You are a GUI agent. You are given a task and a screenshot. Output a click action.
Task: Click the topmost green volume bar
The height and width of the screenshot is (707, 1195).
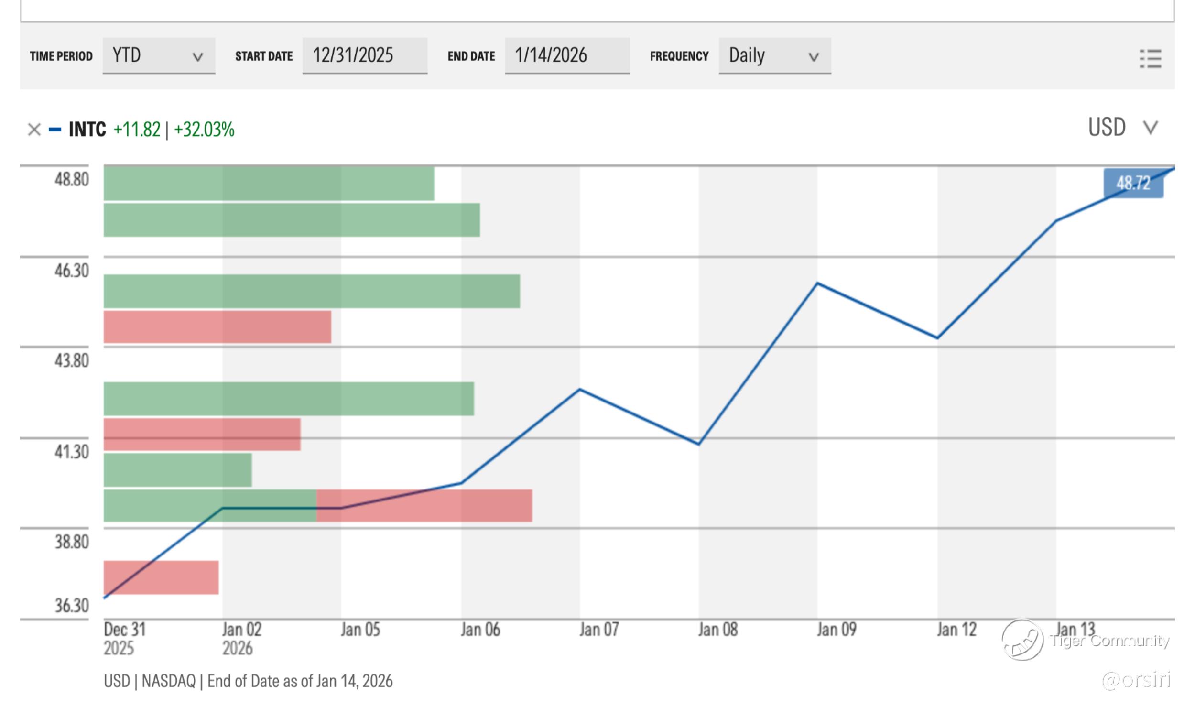tap(269, 184)
